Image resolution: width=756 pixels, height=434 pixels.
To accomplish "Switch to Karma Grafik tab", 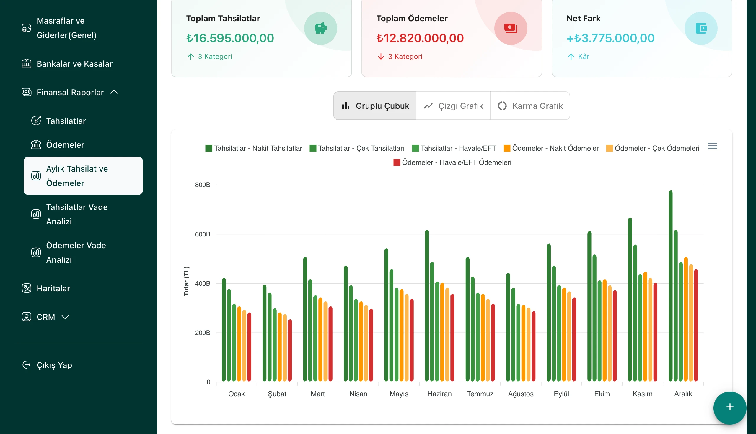I will 530,106.
